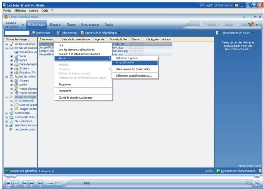Click Démarrer la synchronisation button
Viewport: 264px width, 189px height.
236,171
